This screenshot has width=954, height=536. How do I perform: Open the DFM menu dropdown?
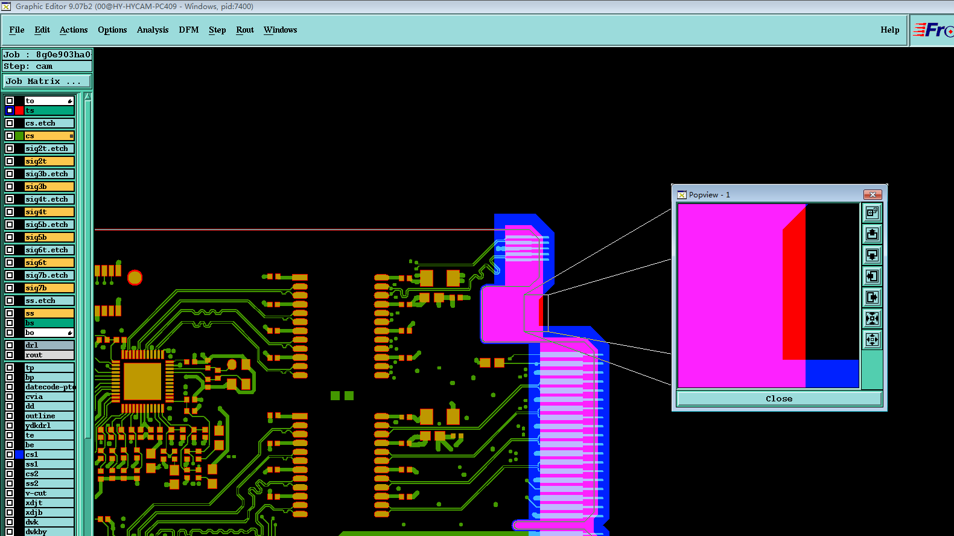tap(189, 30)
